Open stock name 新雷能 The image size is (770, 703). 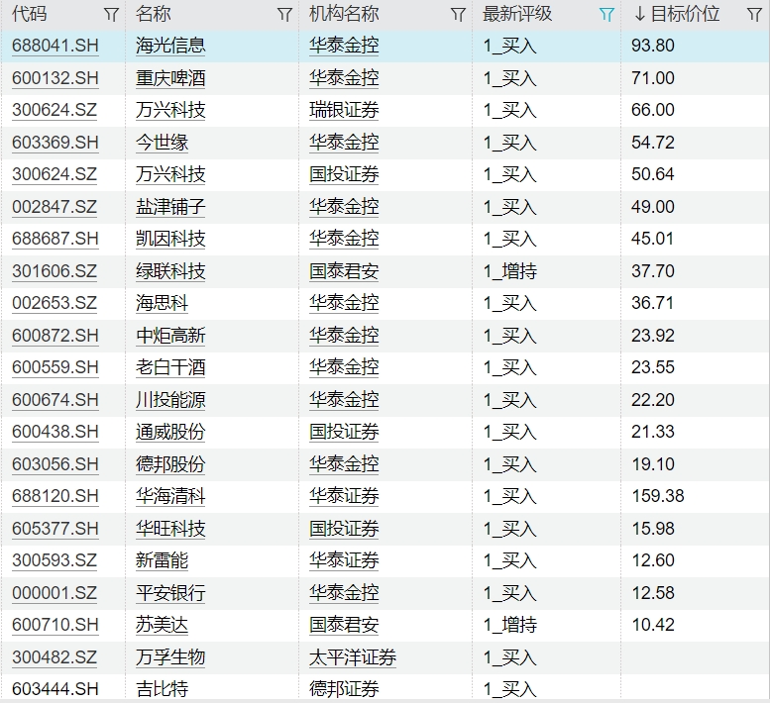pyautogui.click(x=163, y=560)
